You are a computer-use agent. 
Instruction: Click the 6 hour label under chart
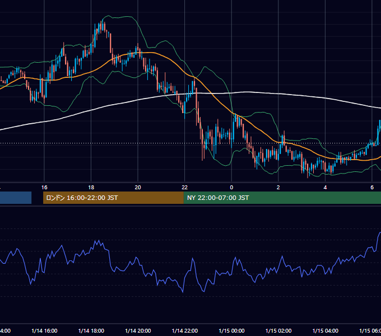point(372,188)
